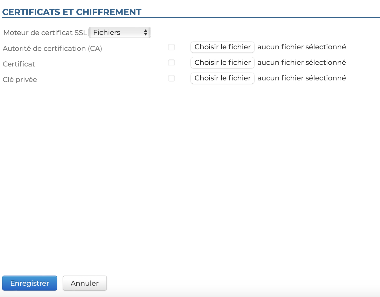This screenshot has width=380, height=297.
Task: Click 'aucun fichier sélectionné' in Clé privée row
Action: click(302, 78)
